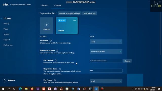Show help for File Location
Viewport: 162px width, 91px height.
[x=56, y=60]
